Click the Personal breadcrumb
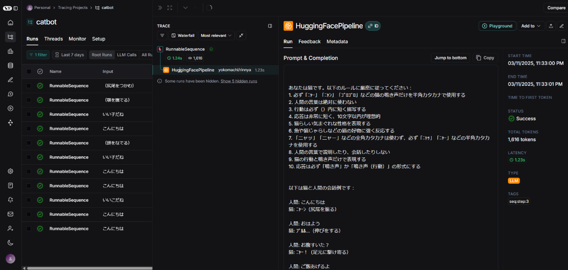The height and width of the screenshot is (270, 568). tap(42, 8)
